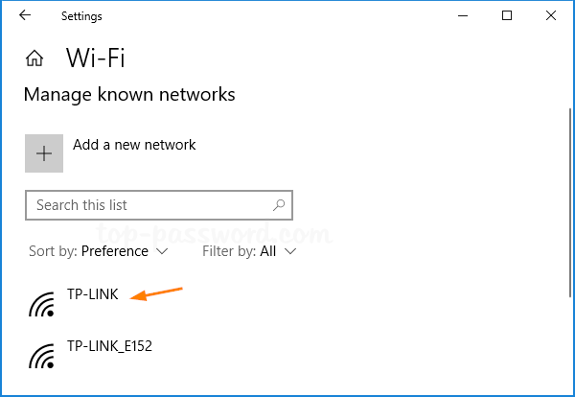
Task: Open Settings home via house icon
Action: [x=34, y=58]
